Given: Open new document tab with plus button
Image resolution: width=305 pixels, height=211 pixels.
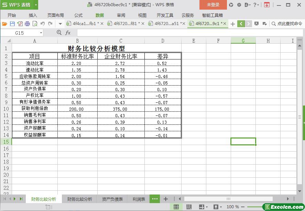Looking at the screenshot, I should tap(233, 24).
